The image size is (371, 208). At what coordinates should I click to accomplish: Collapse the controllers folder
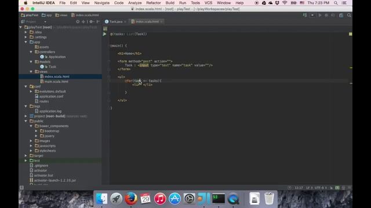[31, 52]
